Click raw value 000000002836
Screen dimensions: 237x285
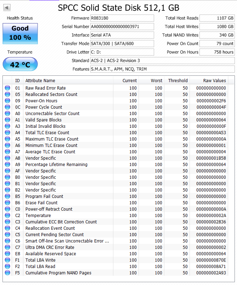tap(211, 222)
